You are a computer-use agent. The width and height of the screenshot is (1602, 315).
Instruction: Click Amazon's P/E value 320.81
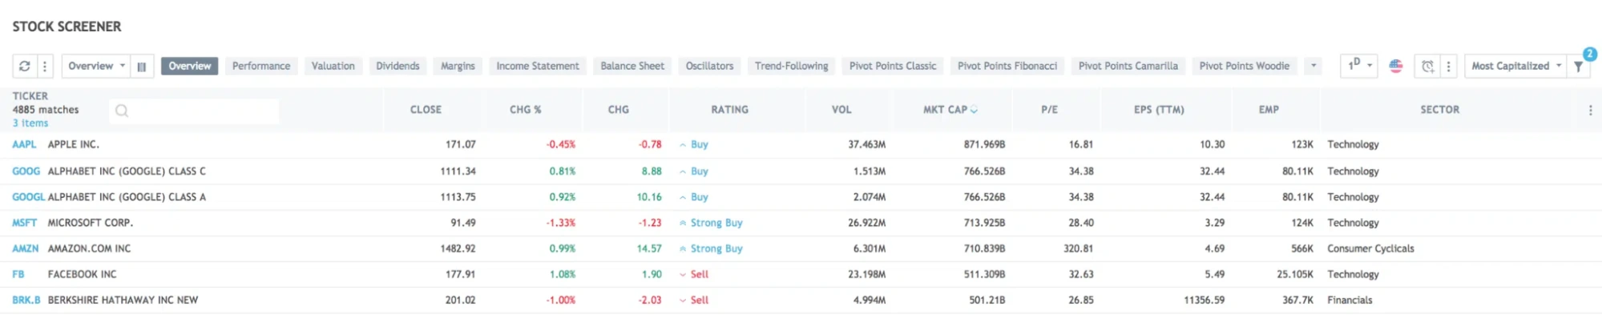point(1079,249)
